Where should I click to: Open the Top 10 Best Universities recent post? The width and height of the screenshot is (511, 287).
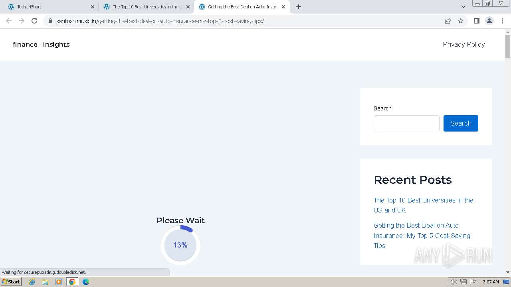tap(424, 205)
